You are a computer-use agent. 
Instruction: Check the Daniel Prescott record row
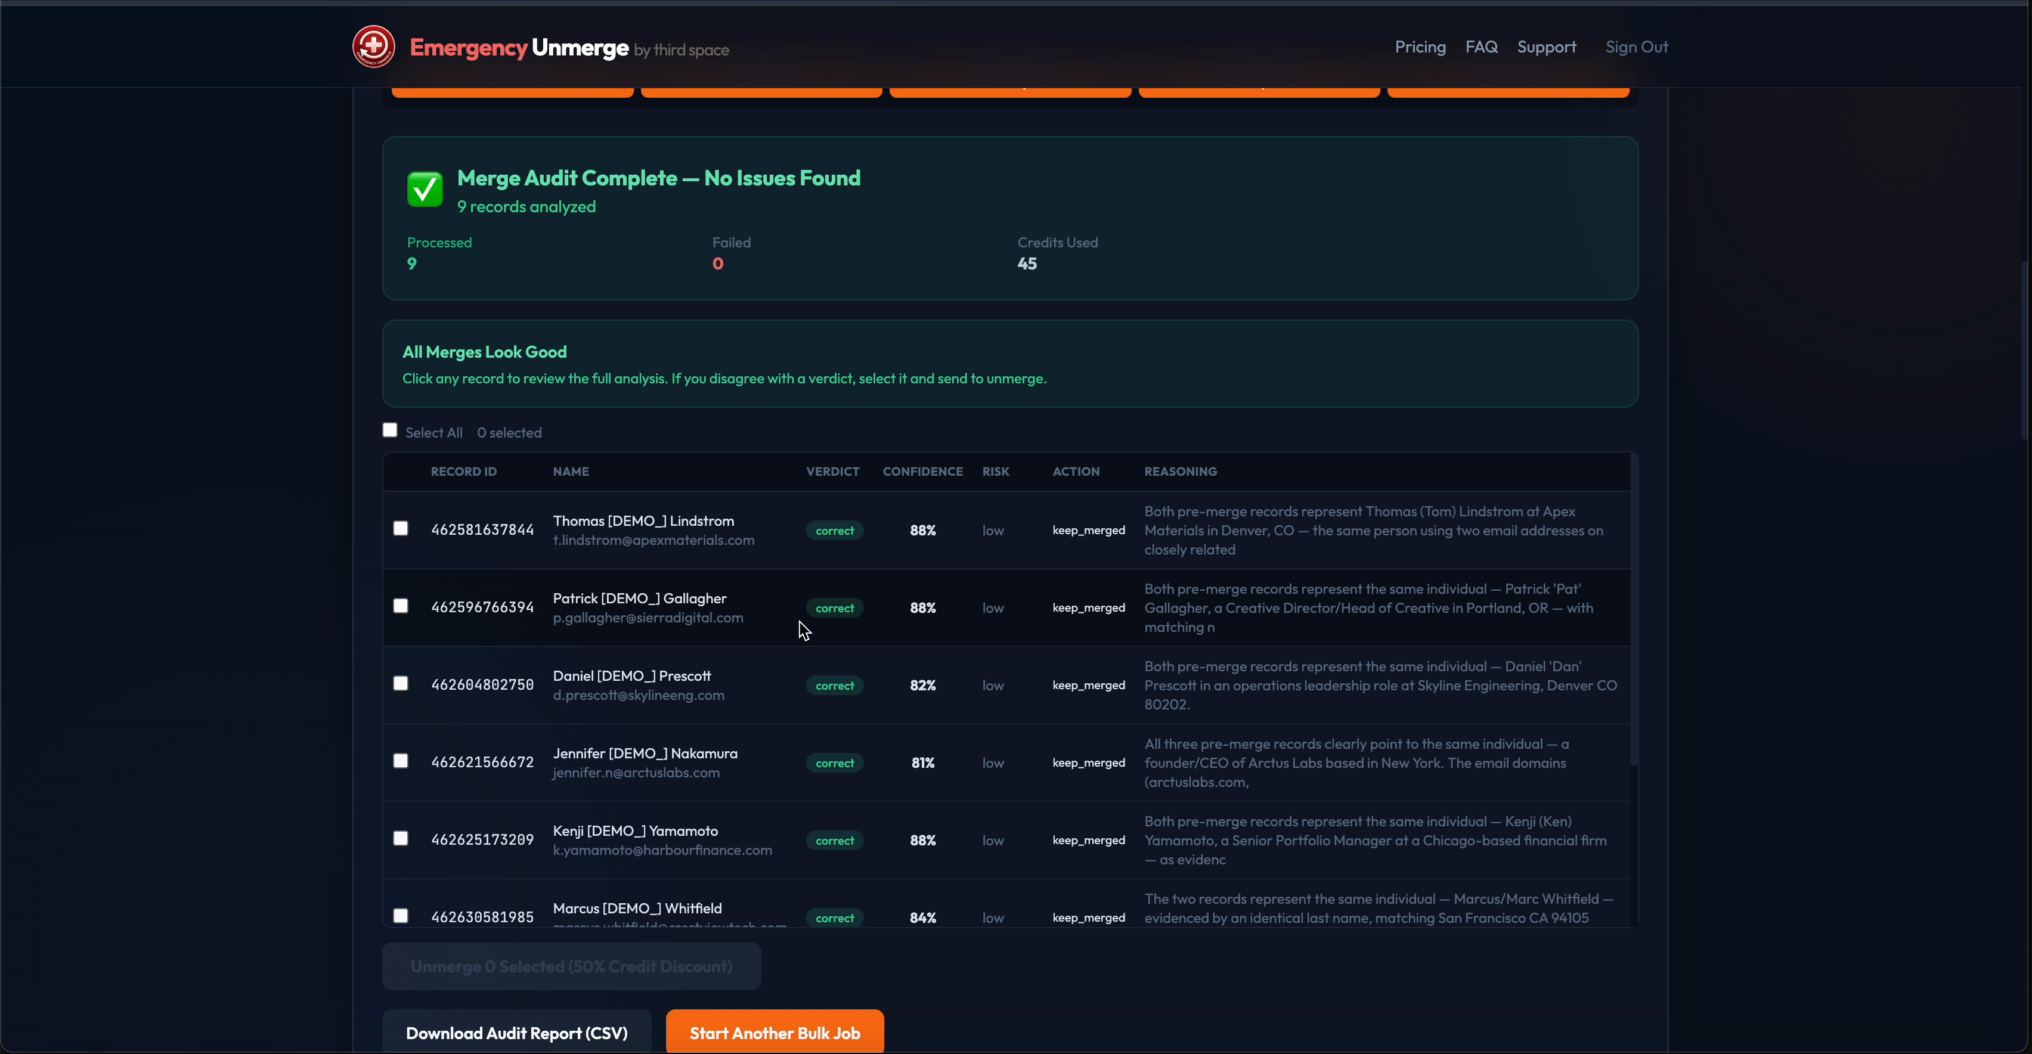401,683
